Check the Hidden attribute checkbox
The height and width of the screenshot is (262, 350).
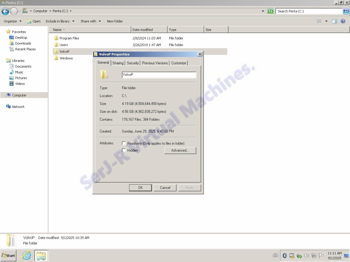pyautogui.click(x=124, y=150)
